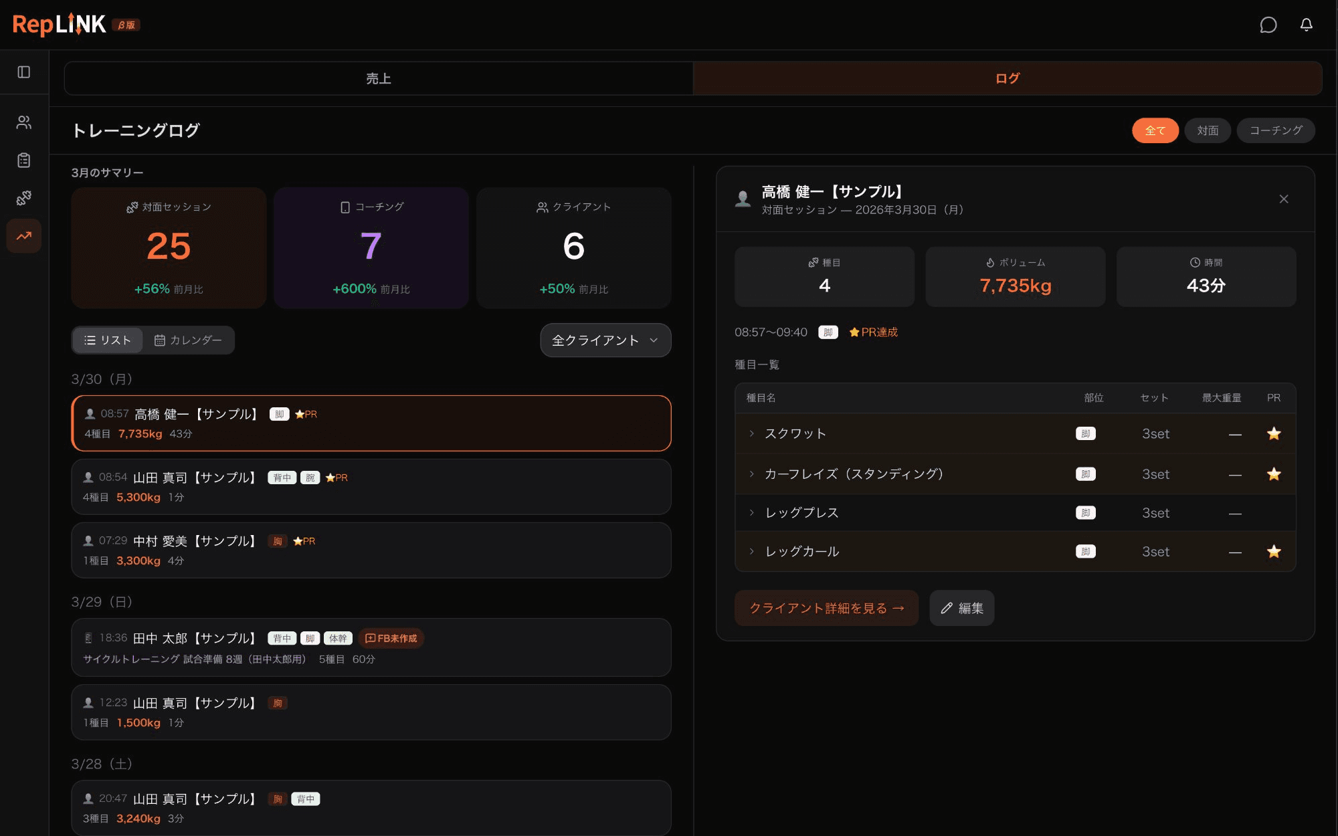Open the 全クライアント dropdown
This screenshot has width=1338, height=836.
click(604, 340)
